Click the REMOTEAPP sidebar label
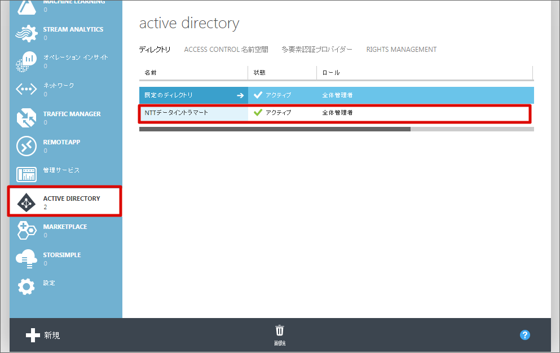This screenshot has width=560, height=353. (61, 142)
